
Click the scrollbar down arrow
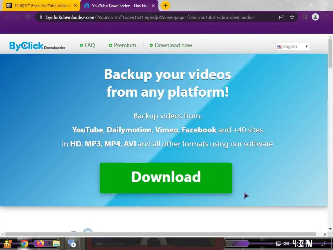pyautogui.click(x=330, y=229)
